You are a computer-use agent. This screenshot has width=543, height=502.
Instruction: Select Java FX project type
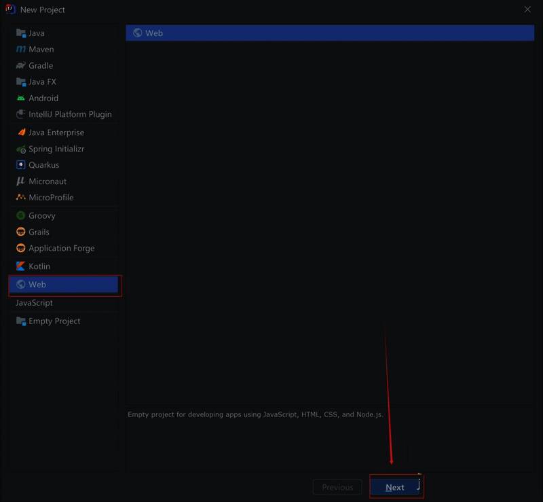coord(42,82)
